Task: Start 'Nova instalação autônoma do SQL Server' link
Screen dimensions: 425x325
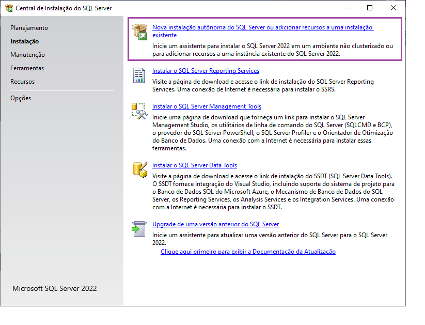Action: 262,27
